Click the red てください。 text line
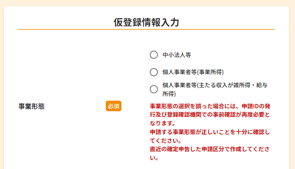This screenshot has width=295, height=169. coord(166,141)
